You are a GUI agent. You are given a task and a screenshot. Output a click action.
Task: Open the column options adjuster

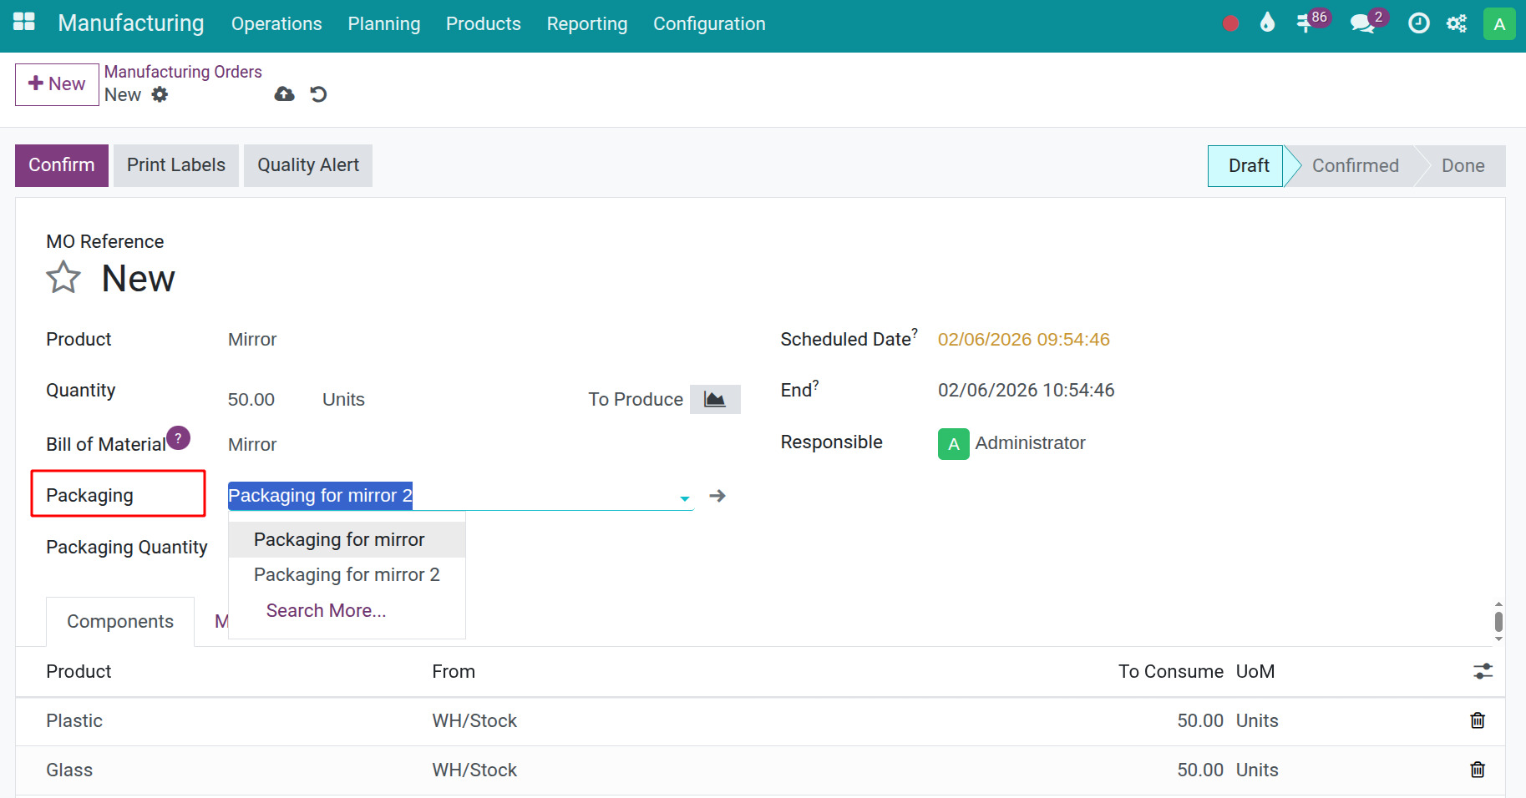(x=1483, y=671)
